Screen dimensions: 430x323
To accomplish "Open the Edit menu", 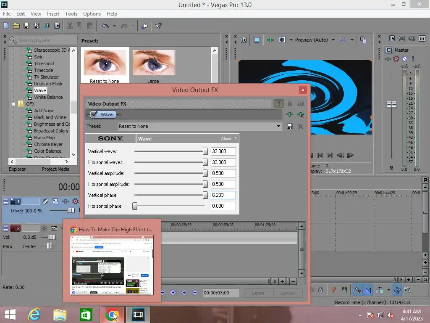I will 20,14.
